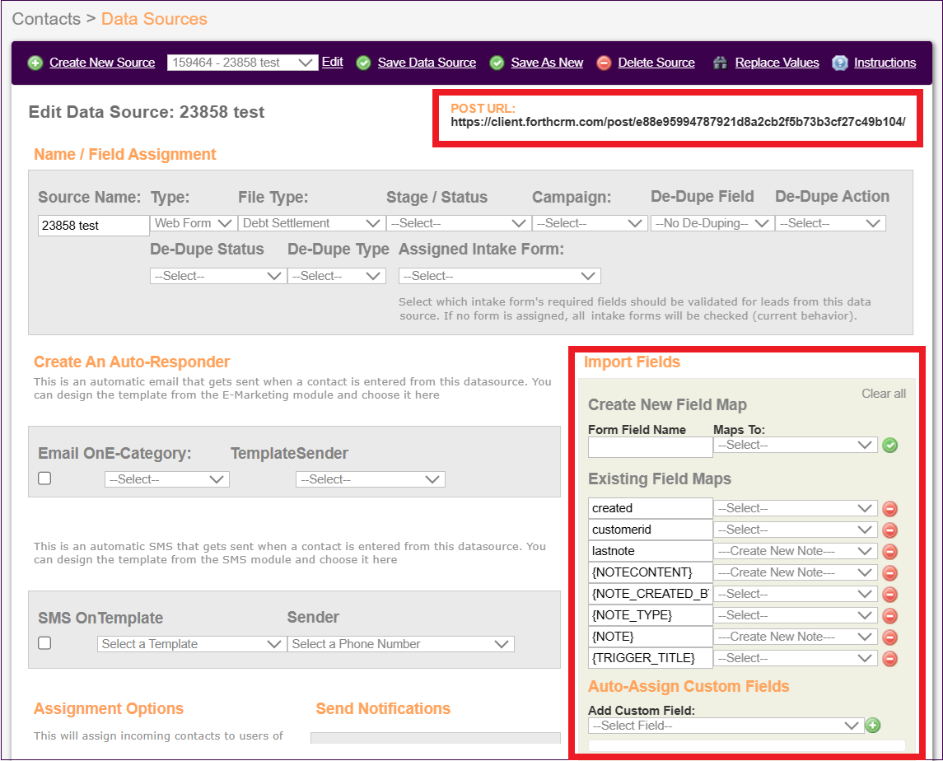Remove the {TRIGGER_TITLE} field map
The image size is (943, 761).
[890, 659]
